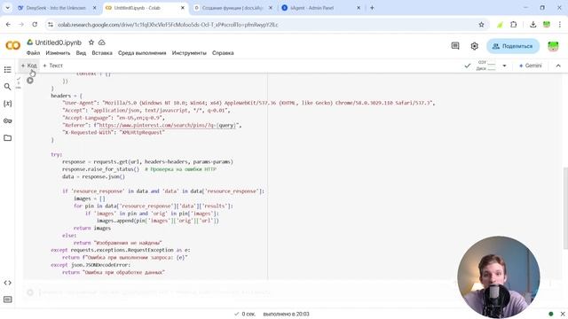568x319 pixels.
Task: Add a text cell with + Текст
Action: coord(53,66)
